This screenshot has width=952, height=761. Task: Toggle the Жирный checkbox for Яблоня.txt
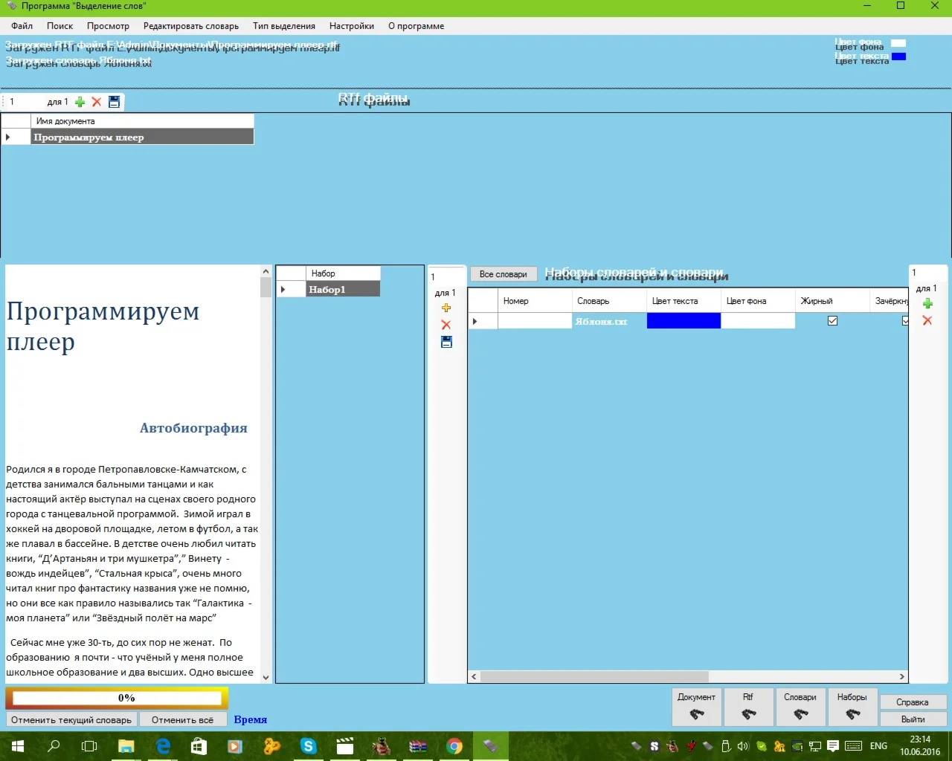[832, 321]
